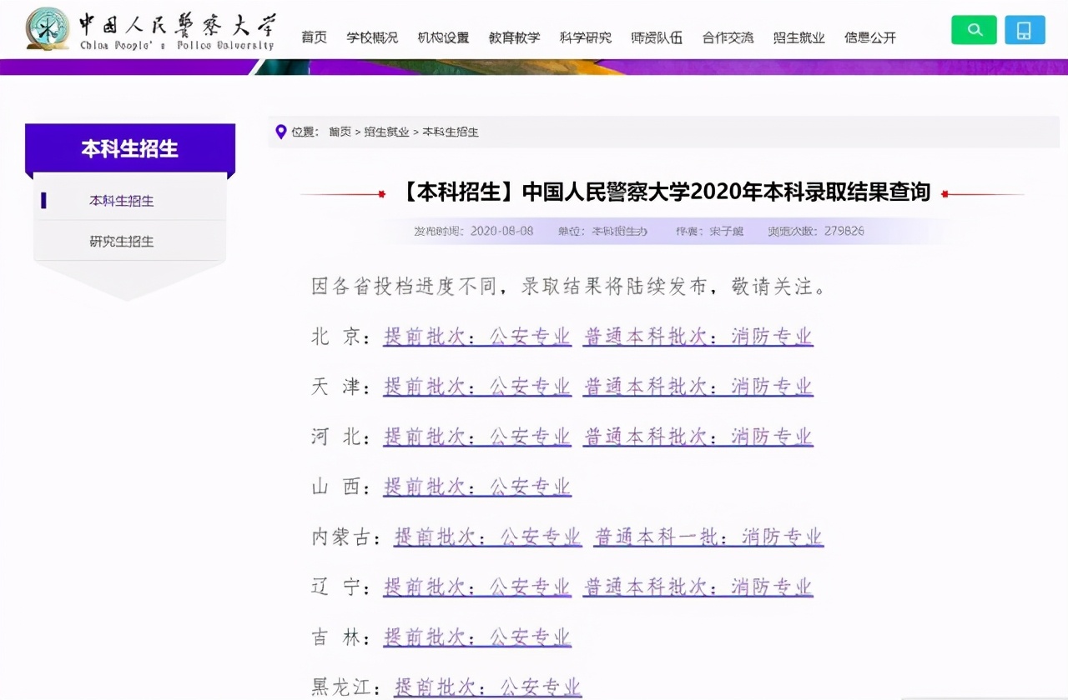Screen dimensions: 1068x700
Task: Click the green search magnifier icon
Action: coord(974,29)
